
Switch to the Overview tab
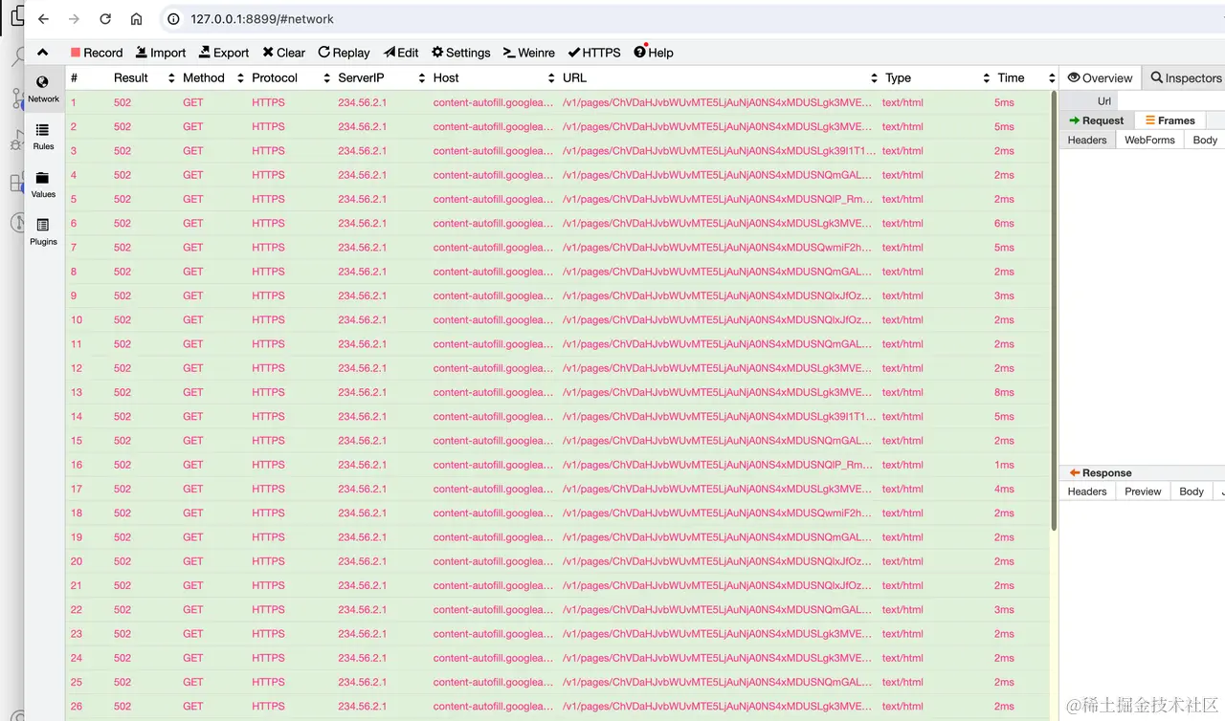[x=1101, y=78]
